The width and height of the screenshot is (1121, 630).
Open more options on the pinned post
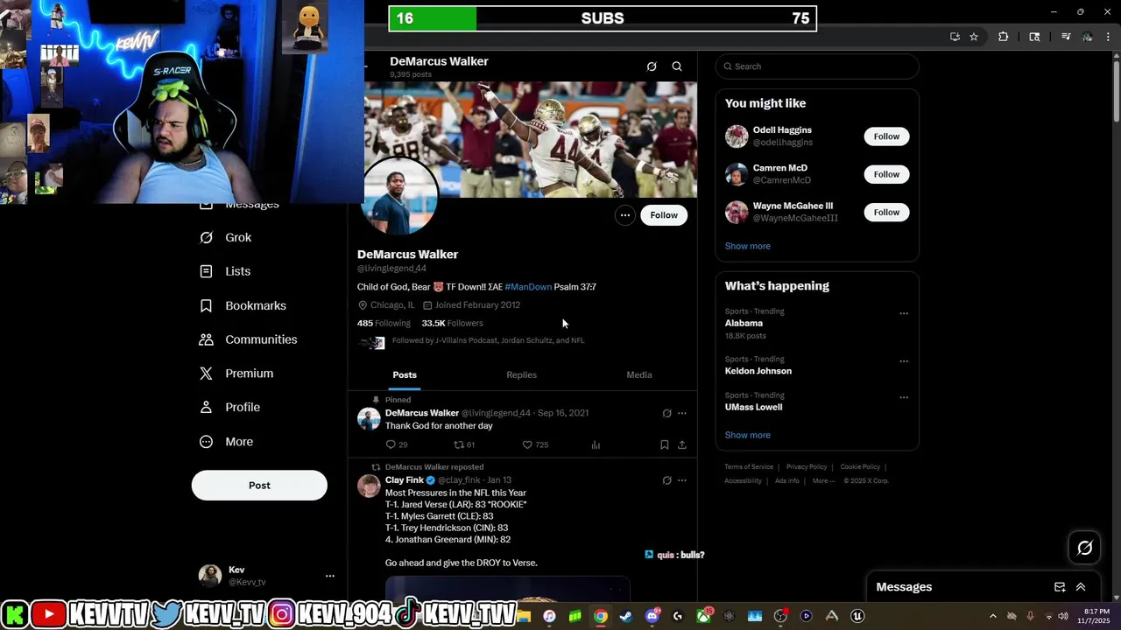(x=682, y=413)
